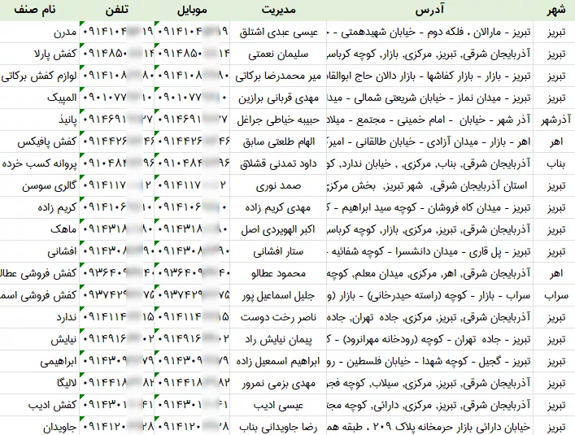Screen dimensions: 575x435
Task: Click the شهر column header
Action: click(x=554, y=11)
